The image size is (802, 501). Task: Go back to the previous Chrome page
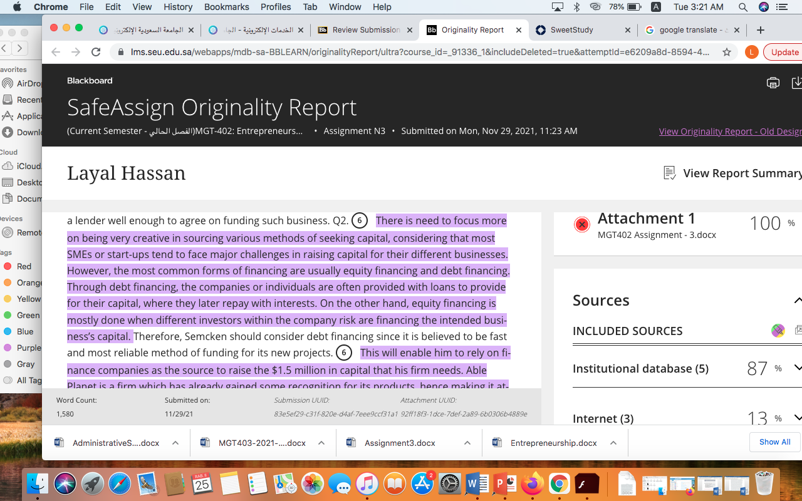(56, 52)
